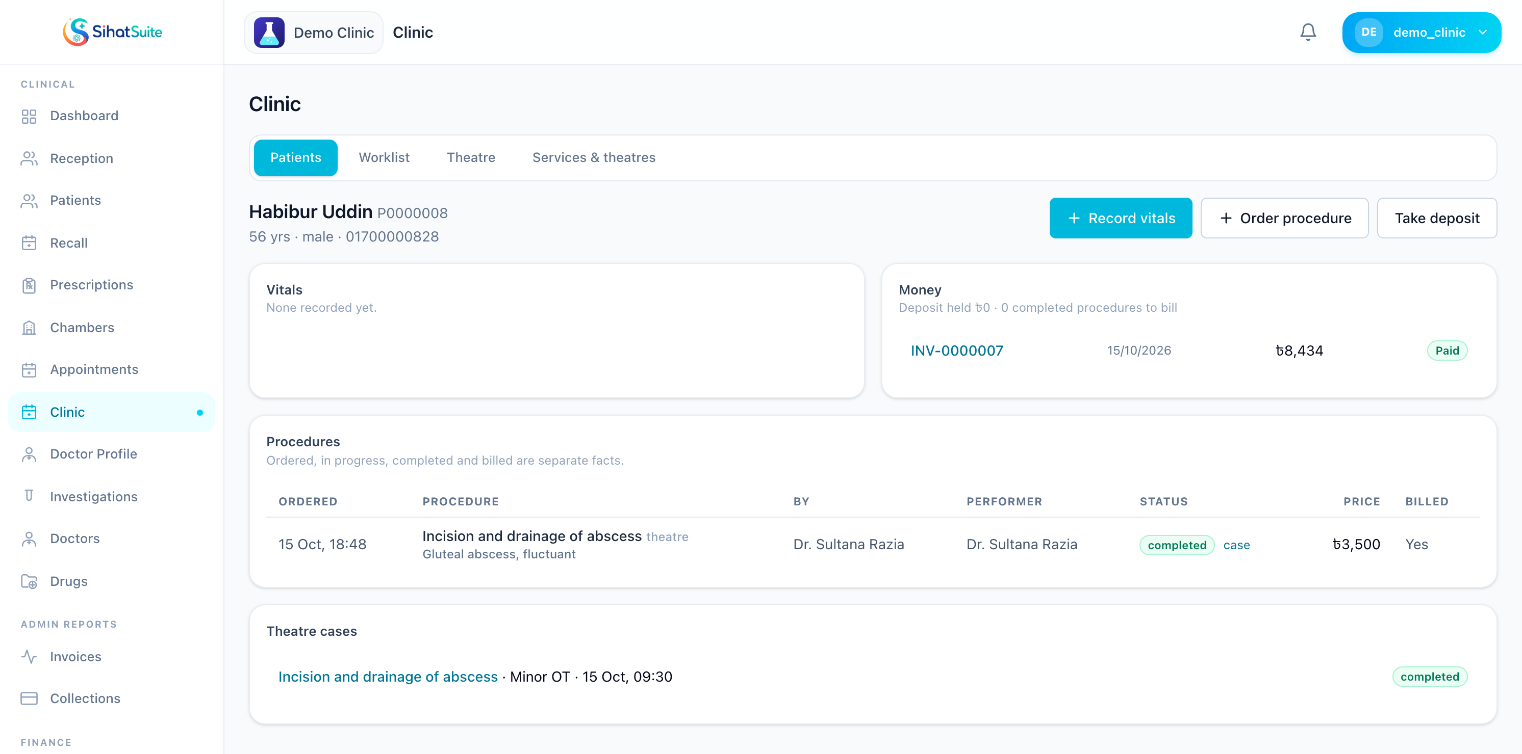Click the completed badge in Theatre cases
Viewport: 1522px width, 754px height.
1429,677
